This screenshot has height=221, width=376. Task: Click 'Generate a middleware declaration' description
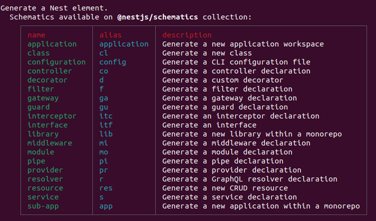pyautogui.click(x=236, y=143)
